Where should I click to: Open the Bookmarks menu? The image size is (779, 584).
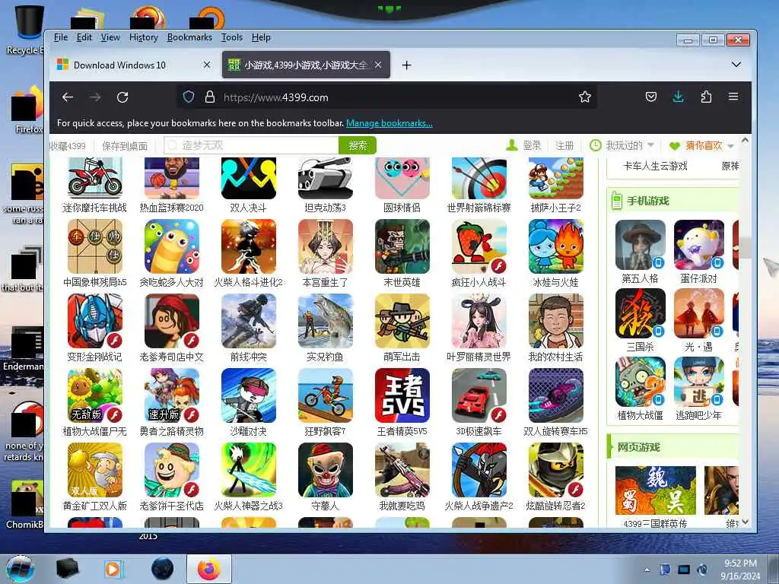click(x=189, y=37)
